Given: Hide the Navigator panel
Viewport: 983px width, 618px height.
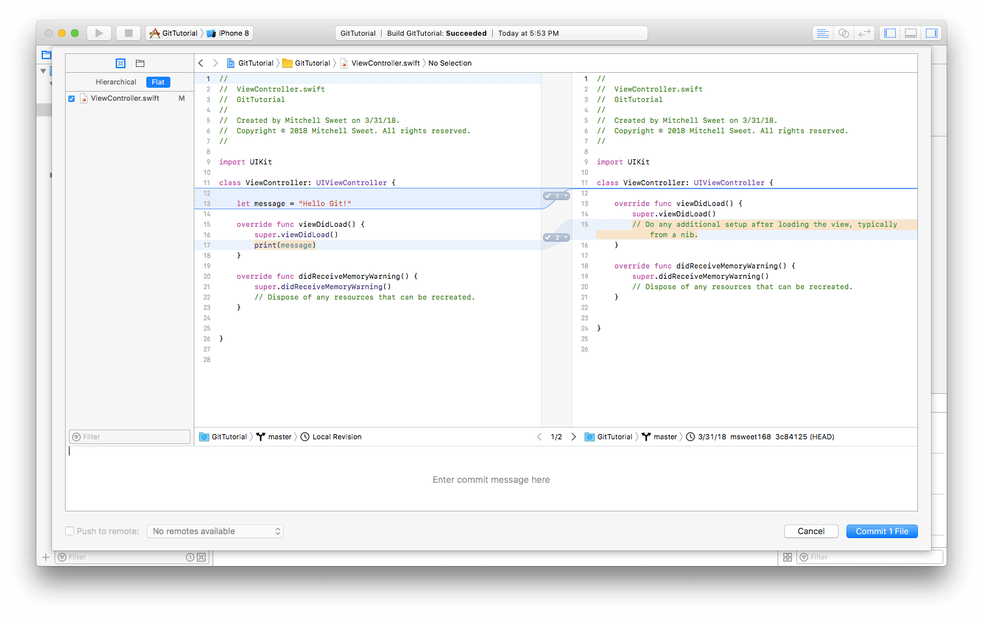Looking at the screenshot, I should point(890,33).
